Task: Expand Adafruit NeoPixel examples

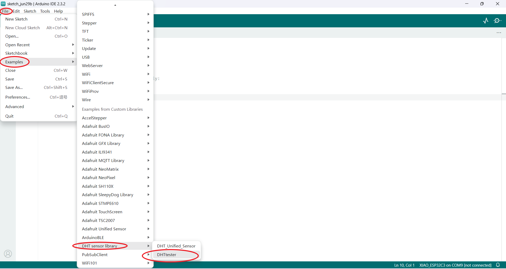Action: pyautogui.click(x=115, y=177)
